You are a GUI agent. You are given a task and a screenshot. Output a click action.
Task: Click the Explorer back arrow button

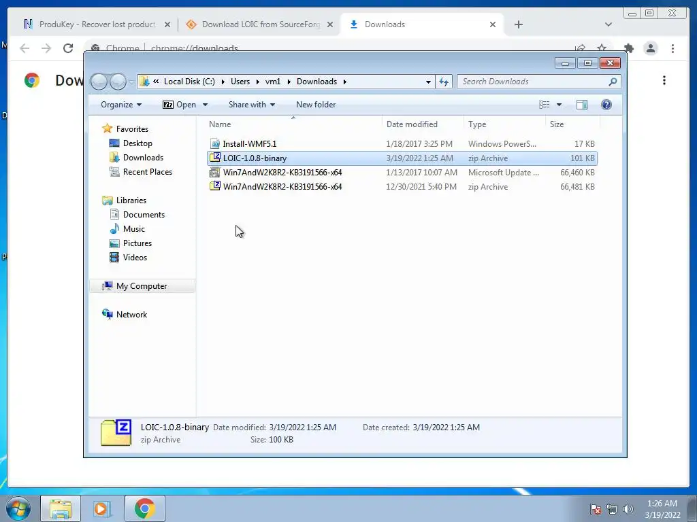(x=99, y=82)
